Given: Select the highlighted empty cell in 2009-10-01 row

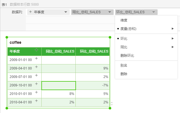Looking at the screenshot, I should (x=58, y=85).
